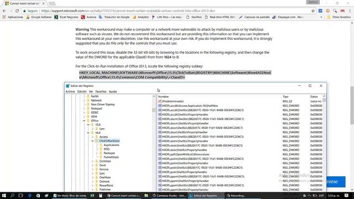
Task: Switch to the Chrome tab 'Cannot insert certain'
Action: pos(25,3)
